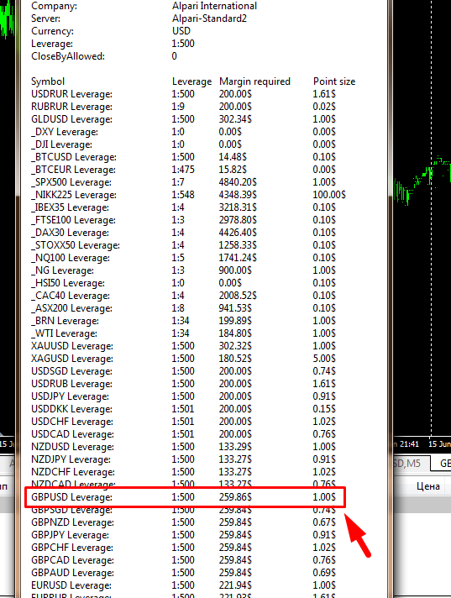Viewport: 451px width, 598px height.
Task: Select the 'GLDUSD Leverage:' row label
Action: click(71, 119)
